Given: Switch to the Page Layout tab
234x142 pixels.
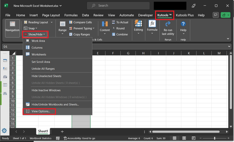Looking at the screenshot, I should [x=51, y=15].
